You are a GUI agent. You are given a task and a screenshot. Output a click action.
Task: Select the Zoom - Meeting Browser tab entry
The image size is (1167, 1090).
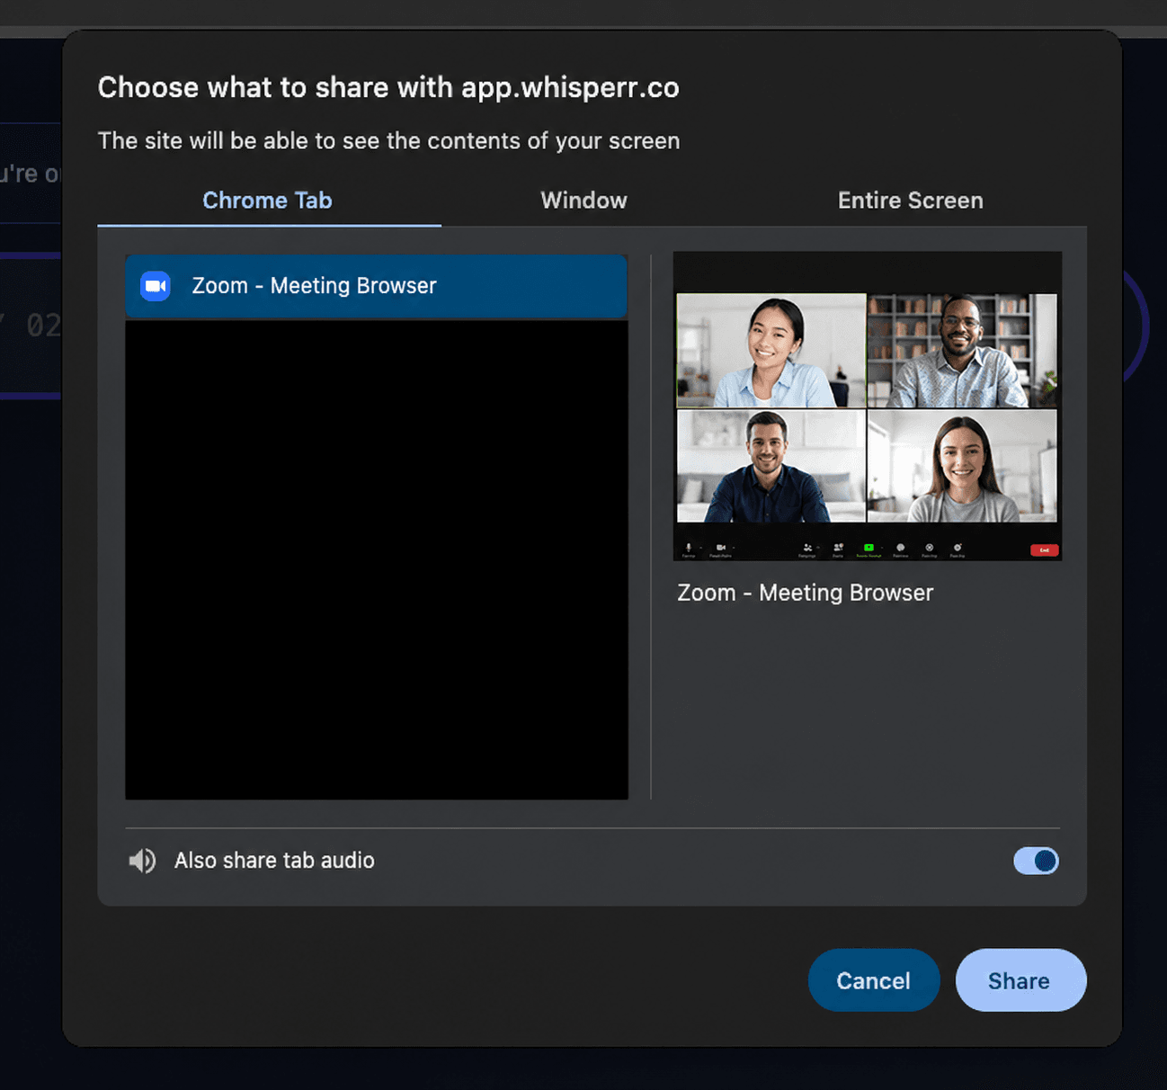pos(376,286)
